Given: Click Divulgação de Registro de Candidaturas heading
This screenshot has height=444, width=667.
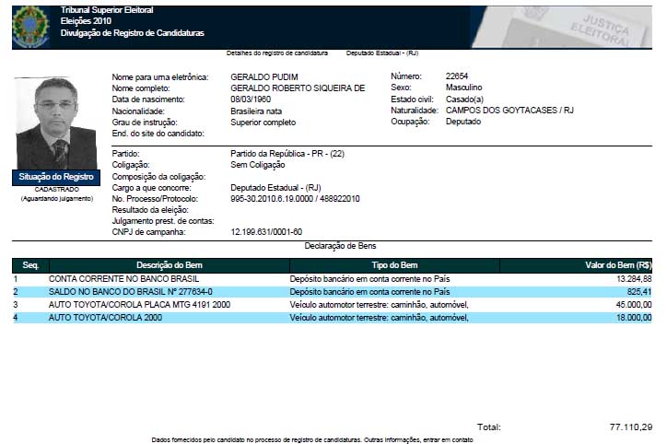Looking at the screenshot, I should coord(133,33).
